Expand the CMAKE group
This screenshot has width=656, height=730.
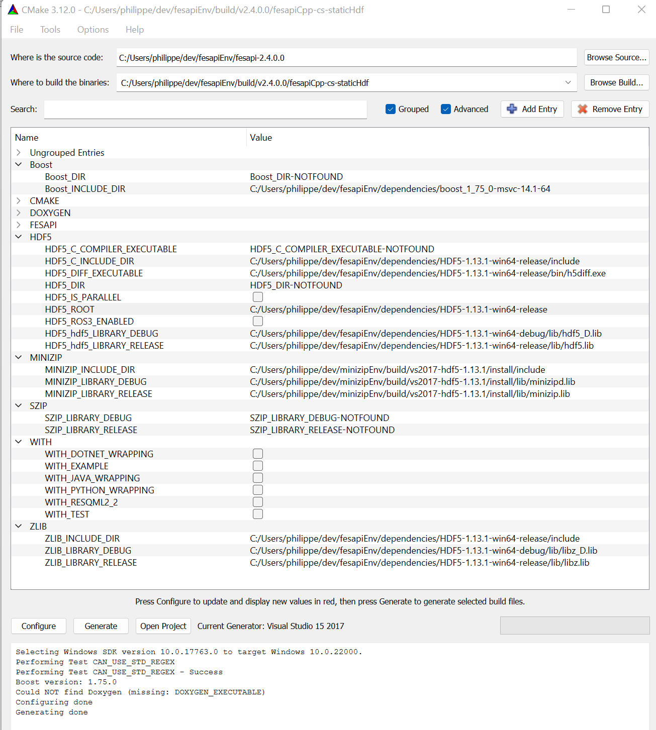19,200
